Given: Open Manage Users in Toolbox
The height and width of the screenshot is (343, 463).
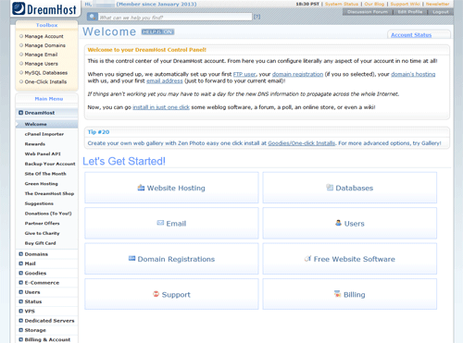Looking at the screenshot, I should click(x=42, y=64).
